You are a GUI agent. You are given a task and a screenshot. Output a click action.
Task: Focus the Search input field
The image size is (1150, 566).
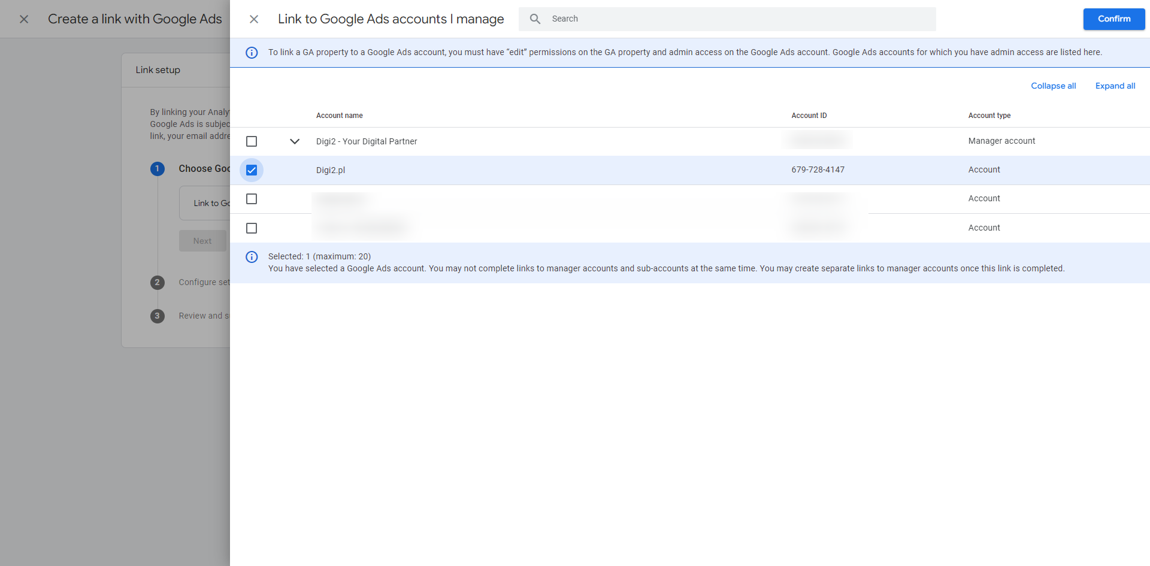(727, 19)
